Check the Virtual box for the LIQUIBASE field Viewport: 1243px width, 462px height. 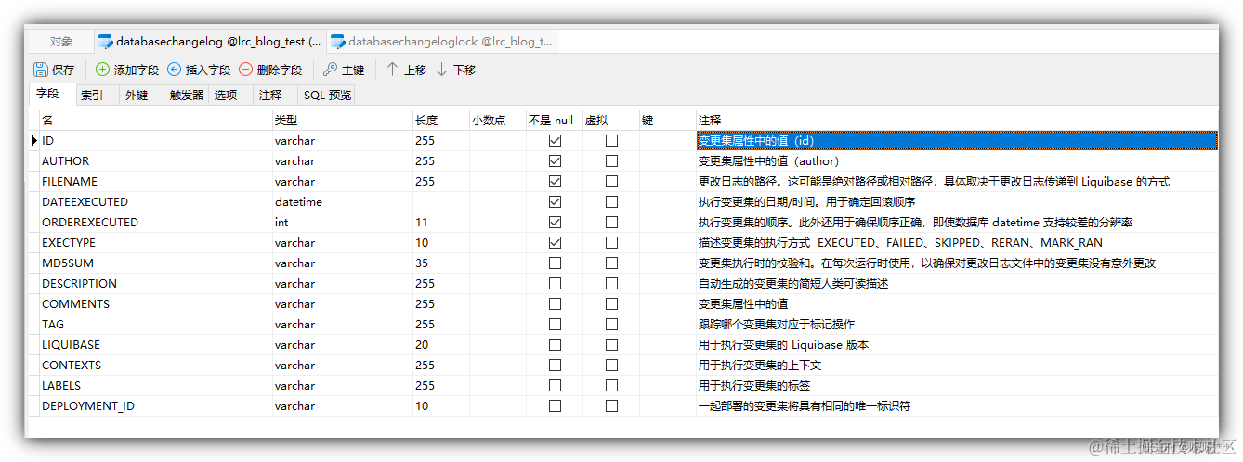pyautogui.click(x=611, y=345)
